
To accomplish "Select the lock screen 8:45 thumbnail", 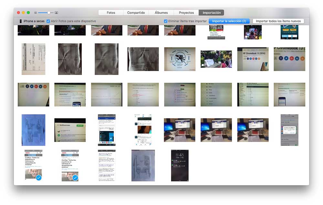I will click(x=180, y=166).
